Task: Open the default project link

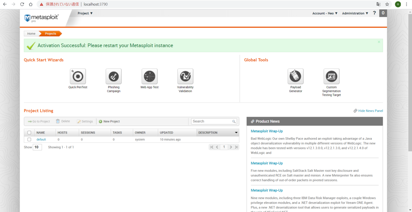Action: 41,140
